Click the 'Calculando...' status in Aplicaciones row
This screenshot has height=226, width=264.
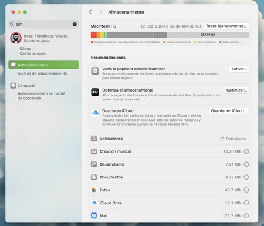235,139
